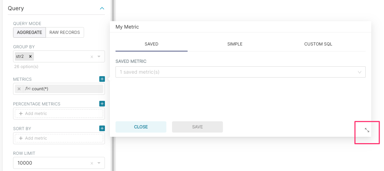Switch to the SIMPLE tab
Screen dimensions: 384x171
click(x=235, y=44)
